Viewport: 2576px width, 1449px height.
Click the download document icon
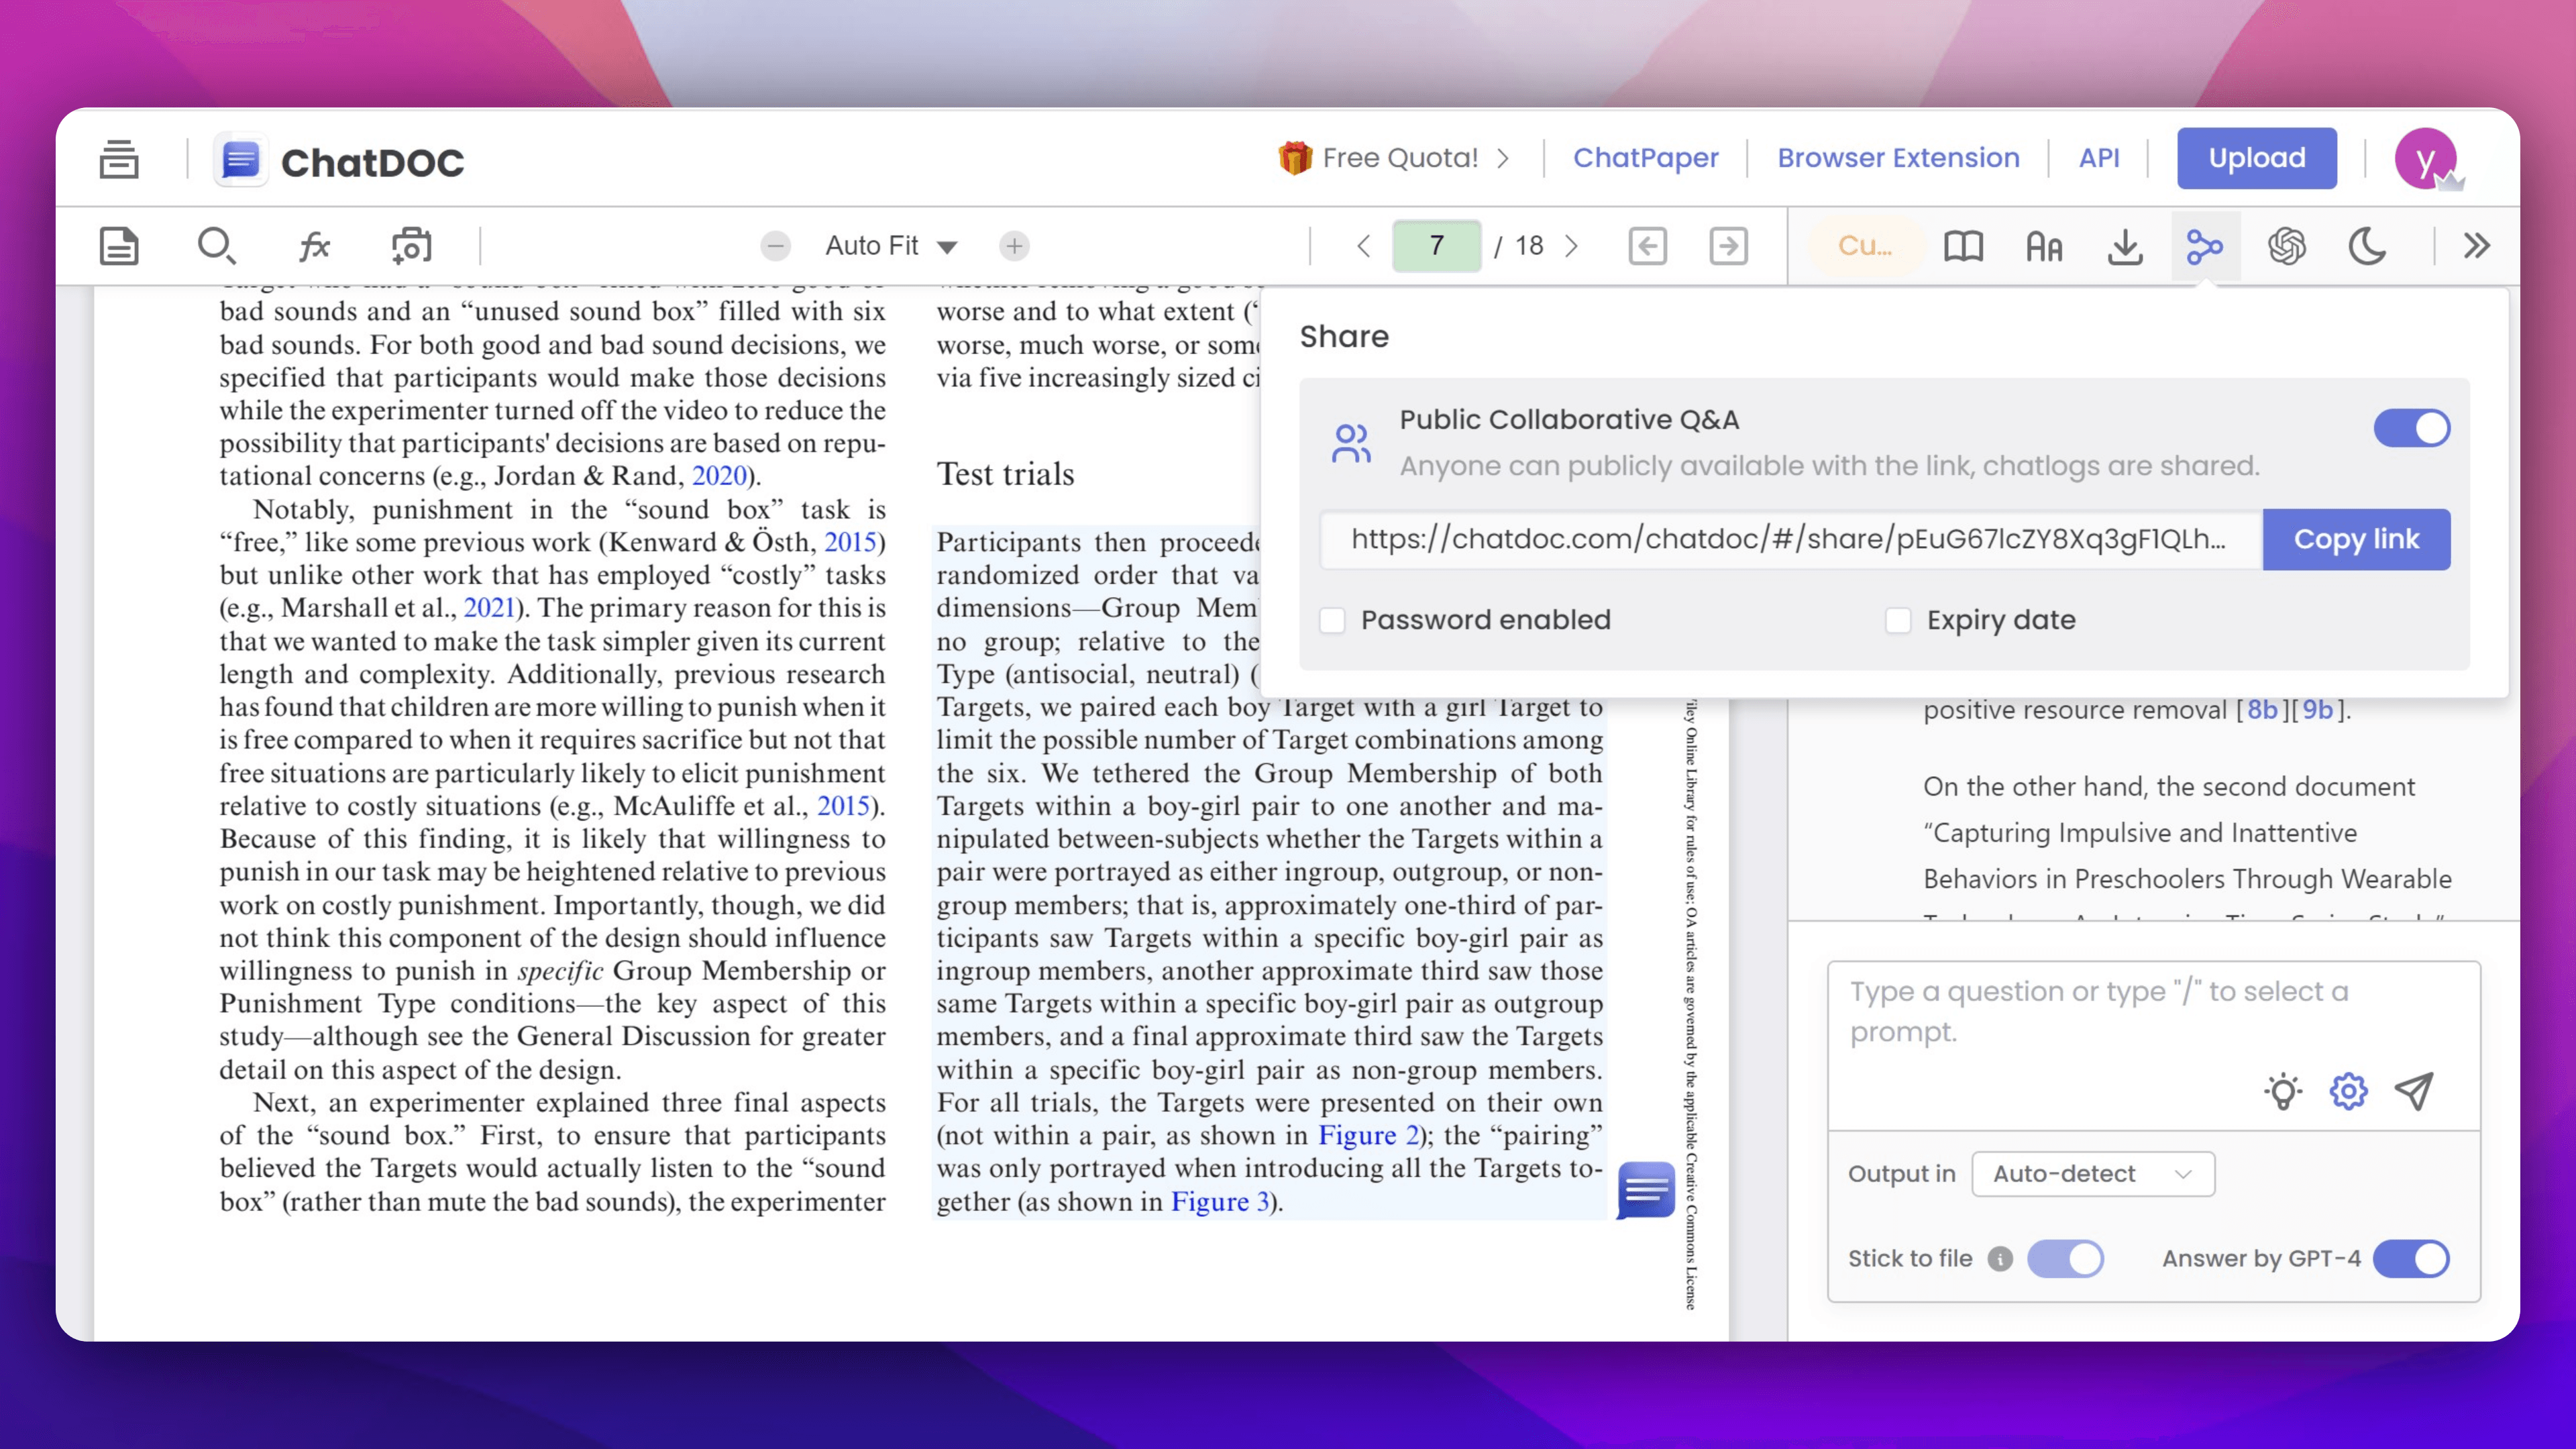click(2124, 245)
